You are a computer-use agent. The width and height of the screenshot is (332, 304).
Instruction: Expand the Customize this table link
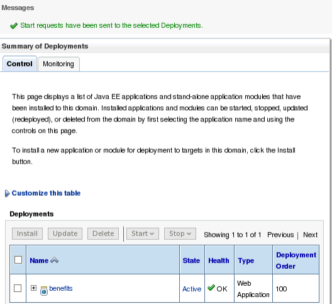click(46, 193)
